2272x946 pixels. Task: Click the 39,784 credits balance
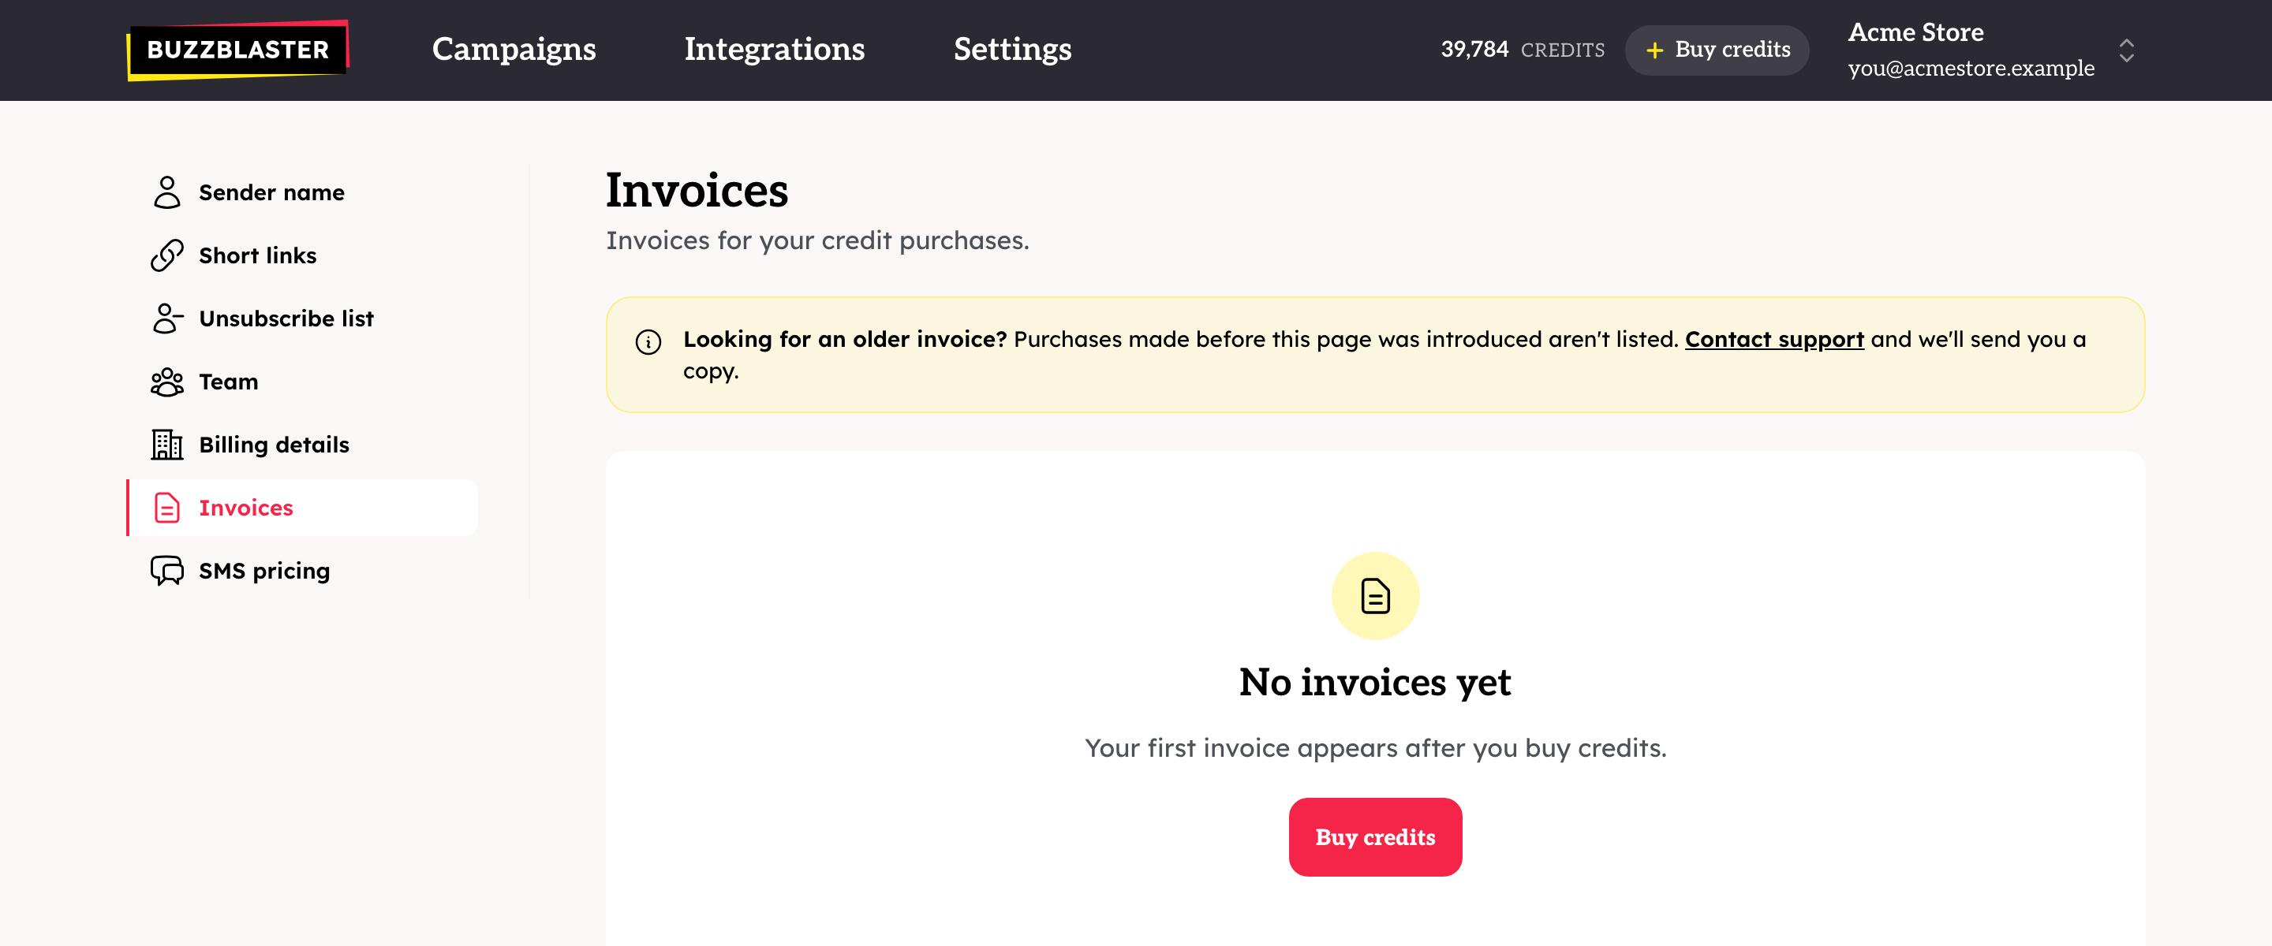tap(1523, 50)
